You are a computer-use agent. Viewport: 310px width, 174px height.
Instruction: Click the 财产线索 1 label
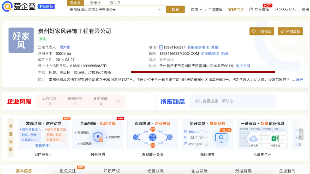(43, 155)
